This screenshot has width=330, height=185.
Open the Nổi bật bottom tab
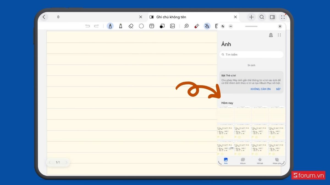point(260,161)
